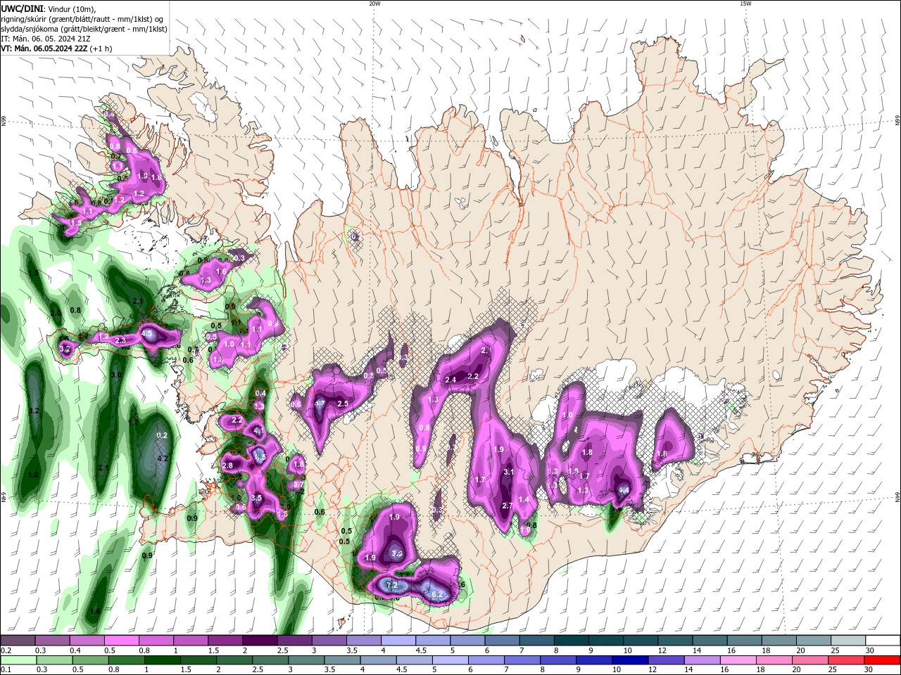The height and width of the screenshot is (675, 901).
Task: Select the upper legend swatch between 0.5 and 0.8
Action: tap(121, 641)
